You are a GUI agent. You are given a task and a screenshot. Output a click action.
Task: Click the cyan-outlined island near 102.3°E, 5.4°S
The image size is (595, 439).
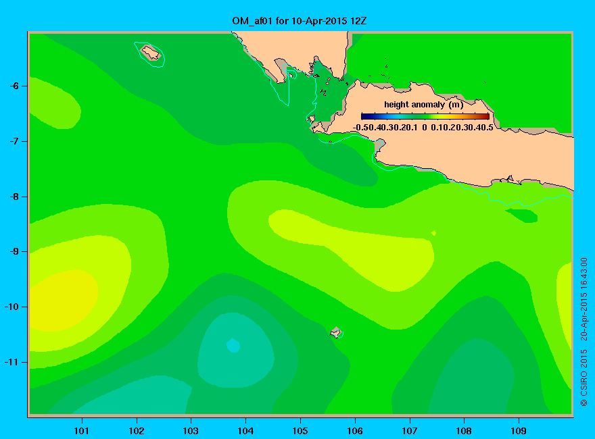151,53
